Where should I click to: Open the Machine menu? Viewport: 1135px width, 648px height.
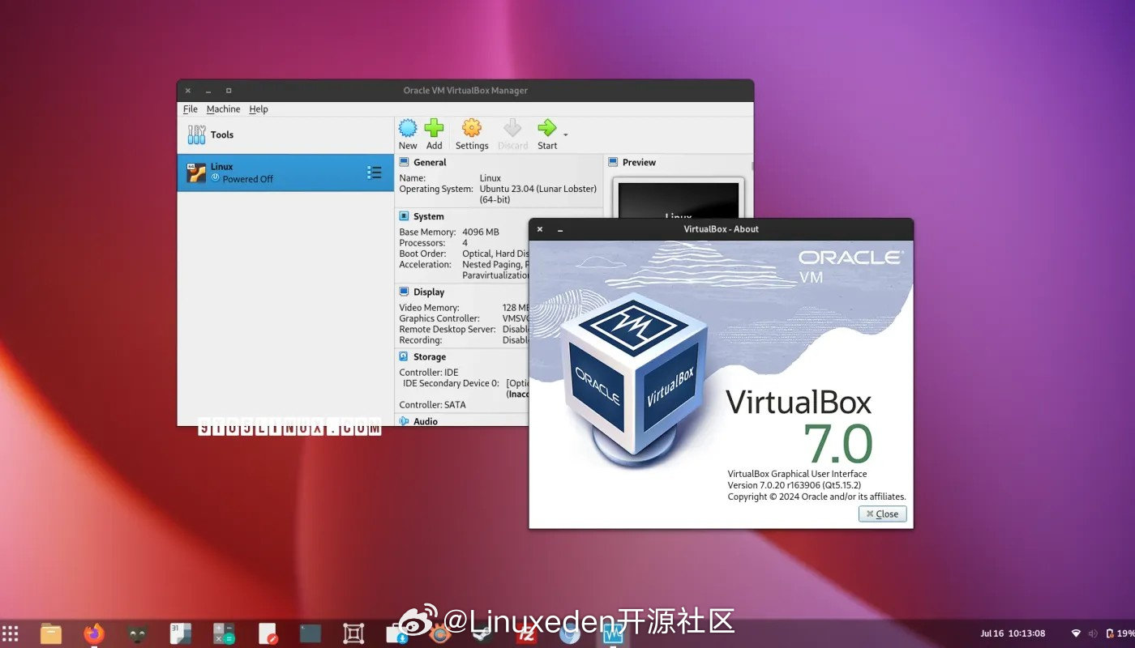pos(223,109)
